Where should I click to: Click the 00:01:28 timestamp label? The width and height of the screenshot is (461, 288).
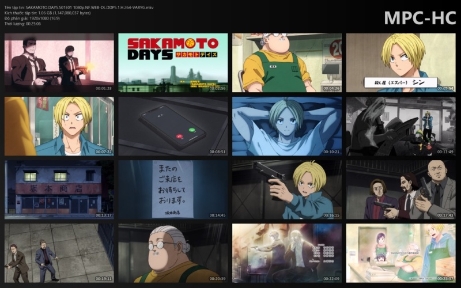click(x=104, y=89)
